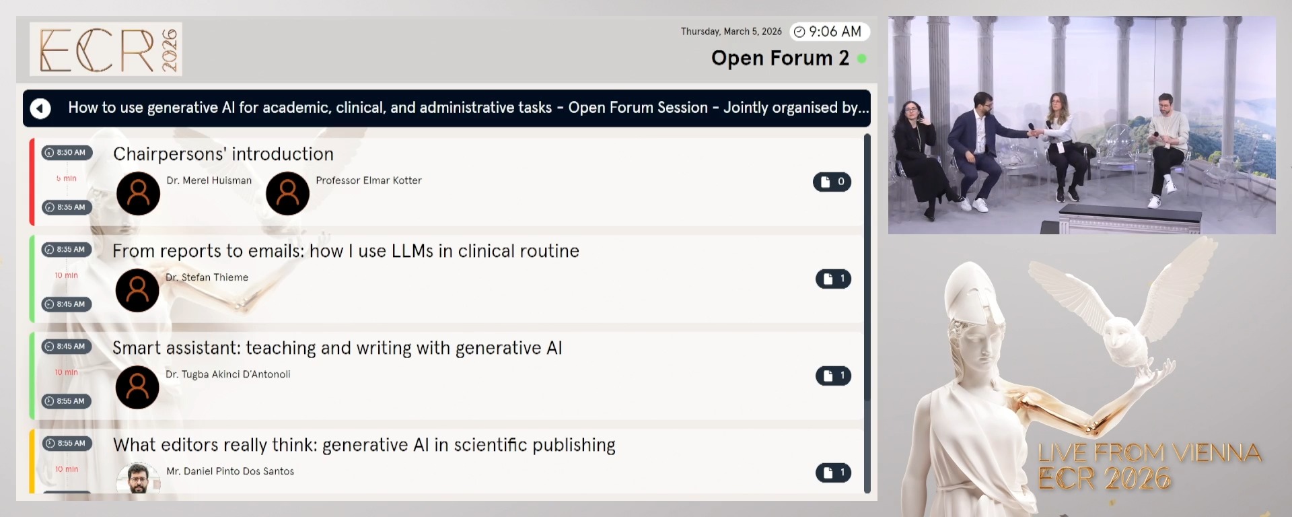Click the '8:45 AM' start time of Smart assistant
This screenshot has width=1292, height=517.
tap(67, 347)
